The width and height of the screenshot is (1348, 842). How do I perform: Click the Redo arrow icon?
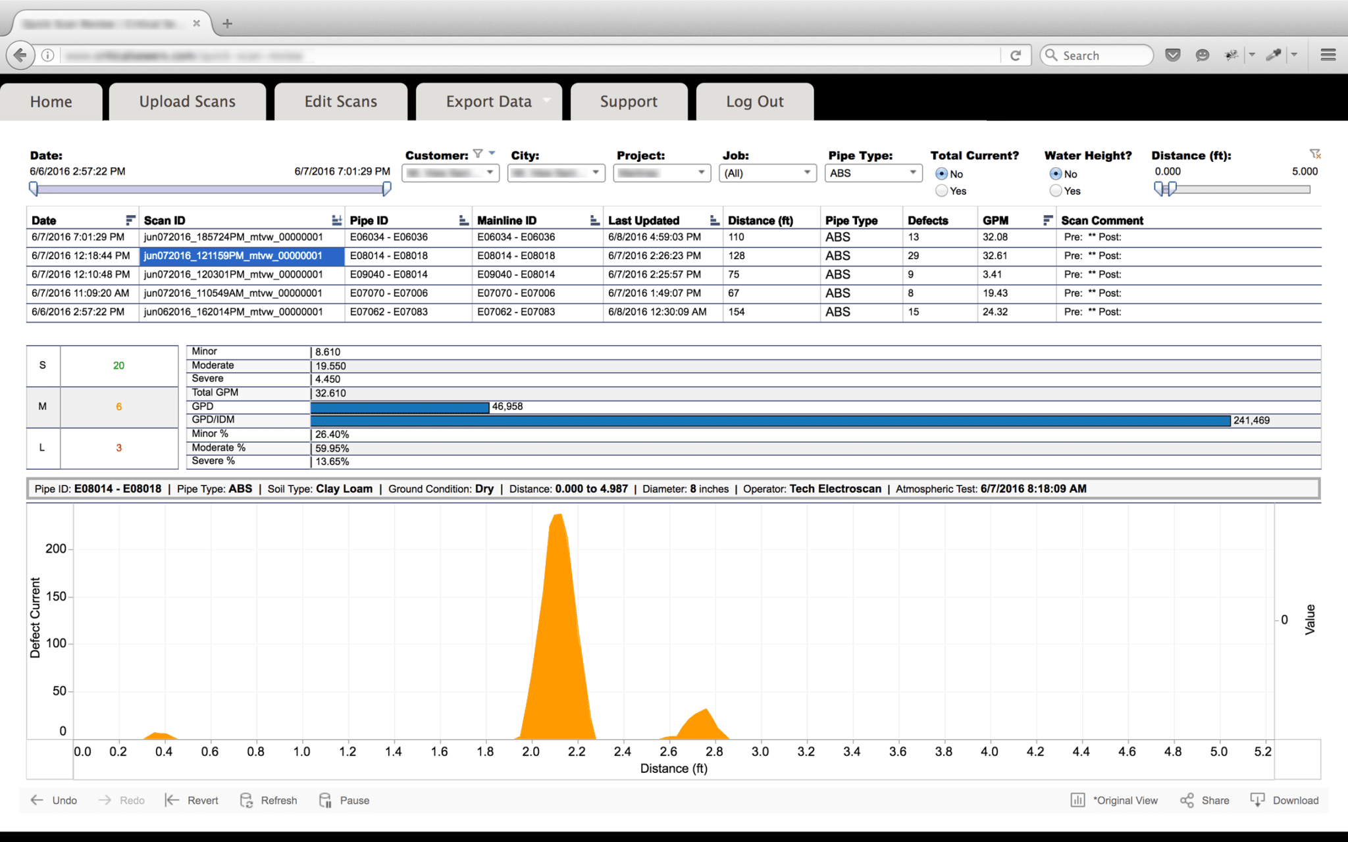click(105, 800)
